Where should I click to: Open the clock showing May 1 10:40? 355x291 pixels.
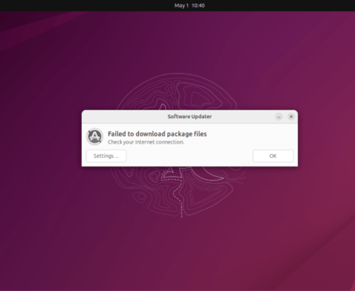click(190, 6)
